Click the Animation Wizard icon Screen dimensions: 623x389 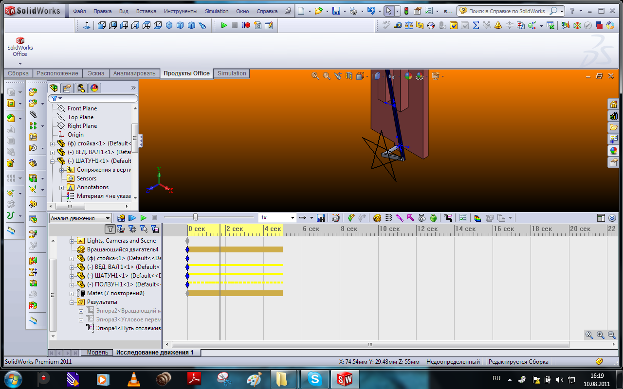coord(335,218)
